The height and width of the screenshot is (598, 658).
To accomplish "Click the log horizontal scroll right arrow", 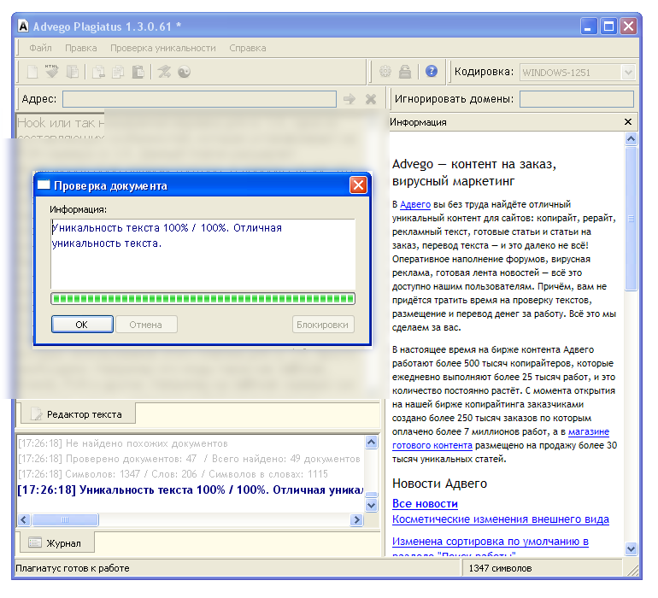I will (x=356, y=520).
